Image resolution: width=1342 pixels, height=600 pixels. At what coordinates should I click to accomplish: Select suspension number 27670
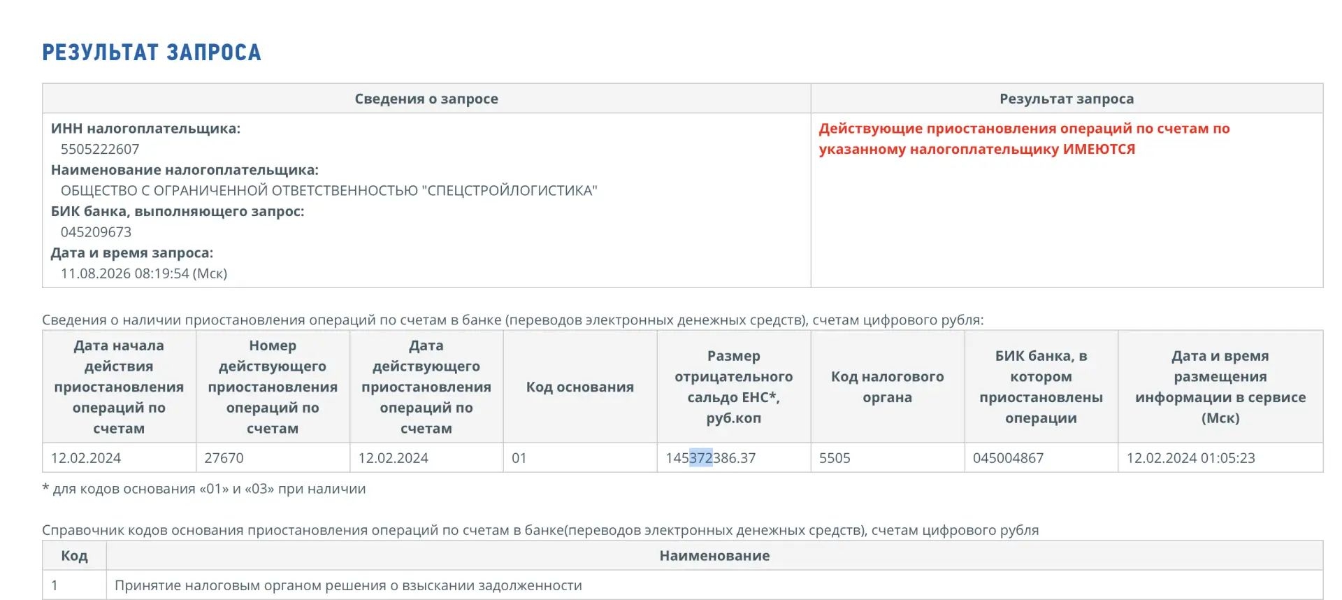[224, 458]
